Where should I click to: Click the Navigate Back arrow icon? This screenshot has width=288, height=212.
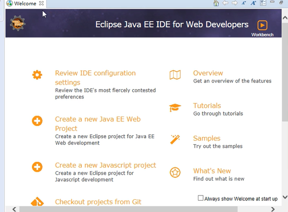225,3
